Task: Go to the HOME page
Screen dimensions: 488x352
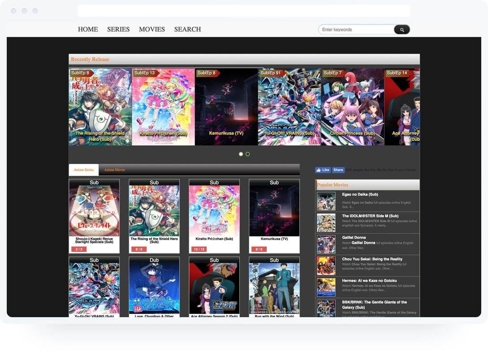Action: [x=88, y=29]
